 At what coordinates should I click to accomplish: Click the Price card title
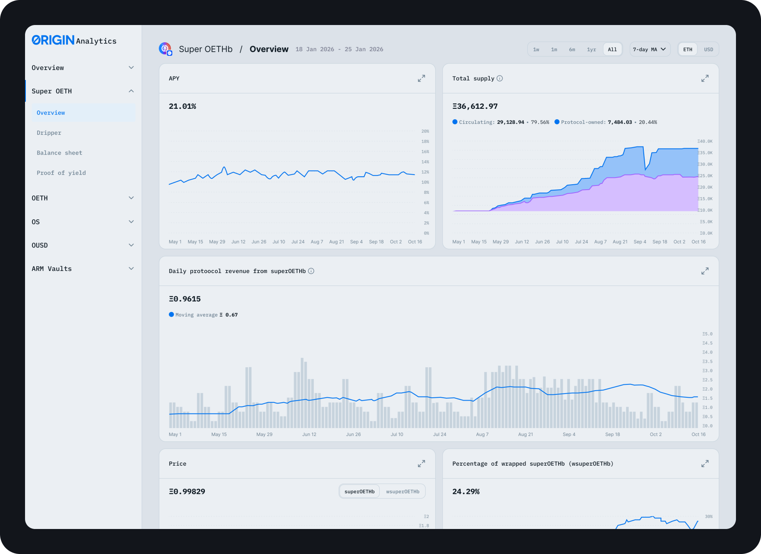pos(178,464)
